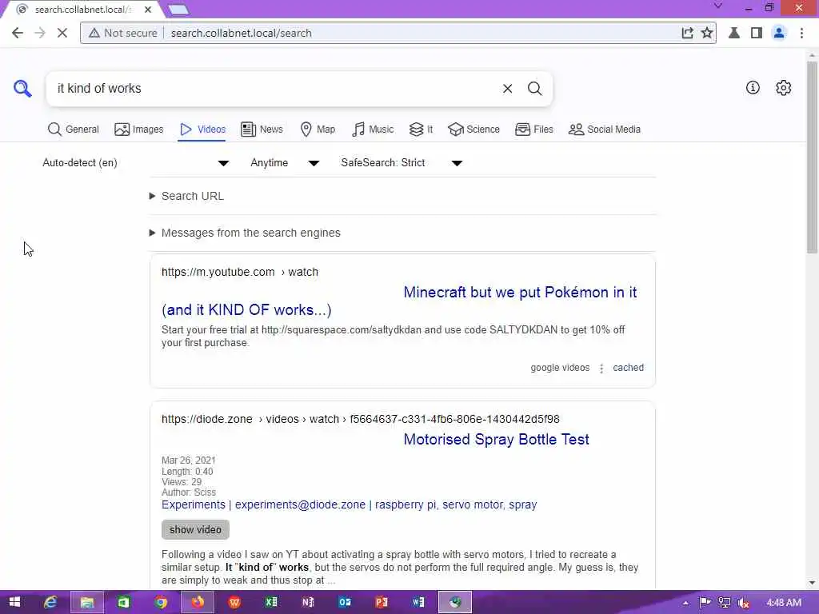Open Outlook from taskbar
The image size is (819, 614).
click(x=345, y=602)
